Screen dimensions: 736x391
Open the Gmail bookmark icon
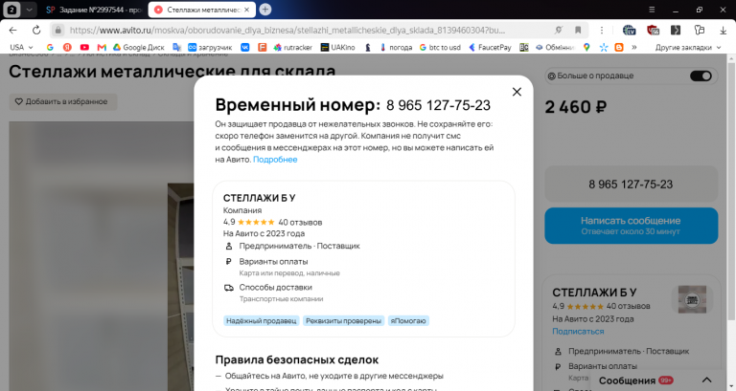pos(102,47)
